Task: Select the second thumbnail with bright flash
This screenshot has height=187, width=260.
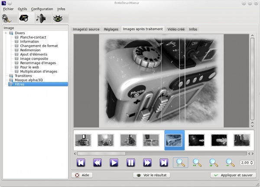Action: [x=106, y=140]
